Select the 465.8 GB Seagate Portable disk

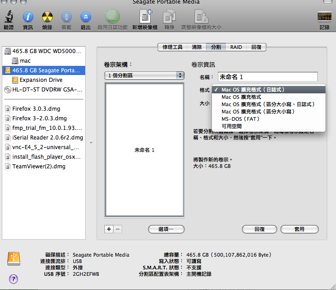pyautogui.click(x=43, y=70)
